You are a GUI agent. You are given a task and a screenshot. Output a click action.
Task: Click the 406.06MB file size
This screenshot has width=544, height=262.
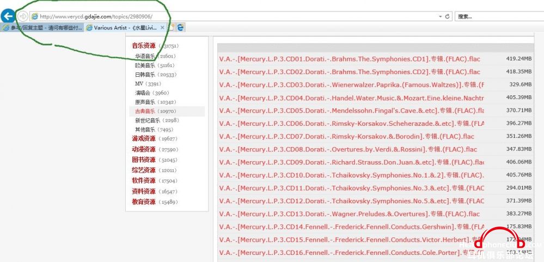point(518,162)
